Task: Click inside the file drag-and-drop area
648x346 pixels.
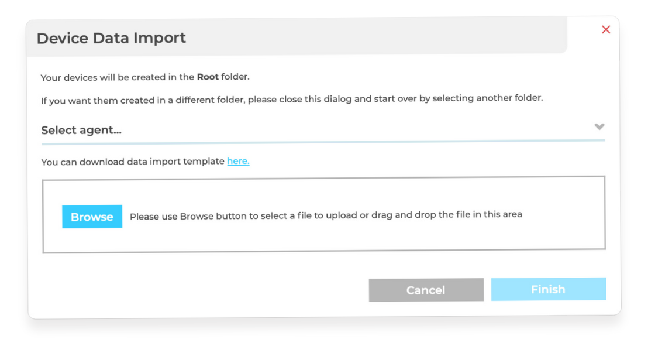Action: (x=324, y=214)
